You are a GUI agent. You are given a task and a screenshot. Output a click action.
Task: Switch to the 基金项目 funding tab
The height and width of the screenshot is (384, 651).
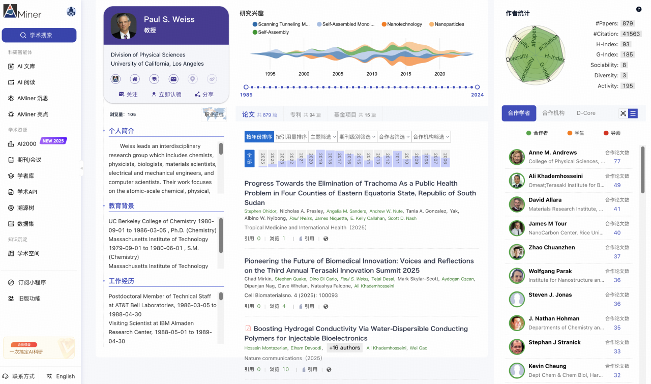[355, 115]
